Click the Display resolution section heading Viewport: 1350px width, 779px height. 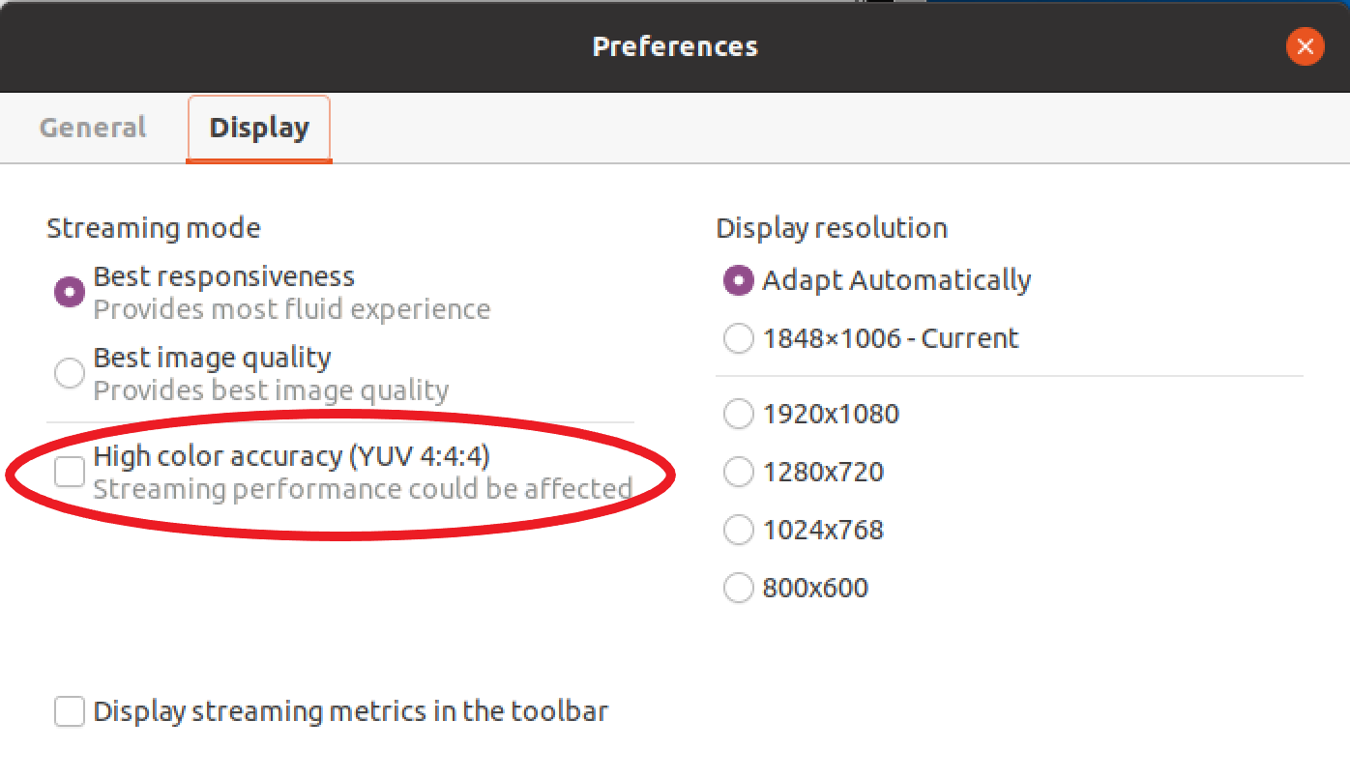(832, 229)
